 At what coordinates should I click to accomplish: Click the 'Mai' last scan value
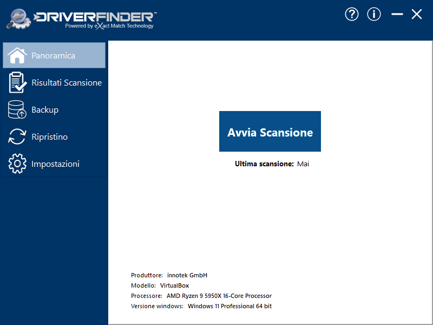pyautogui.click(x=303, y=164)
